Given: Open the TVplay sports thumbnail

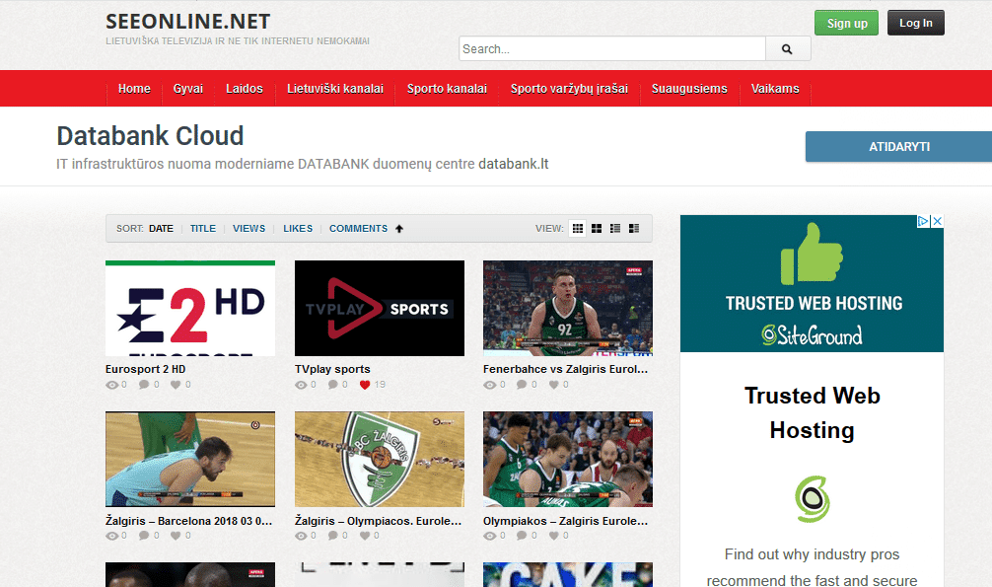Looking at the screenshot, I should point(380,309).
